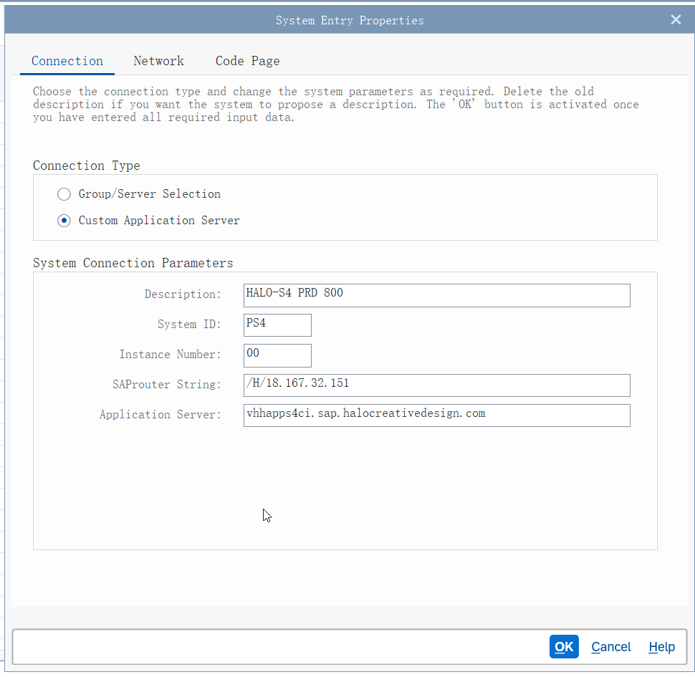Click the System Entry Properties title bar
The height and width of the screenshot is (677, 695).
point(349,20)
